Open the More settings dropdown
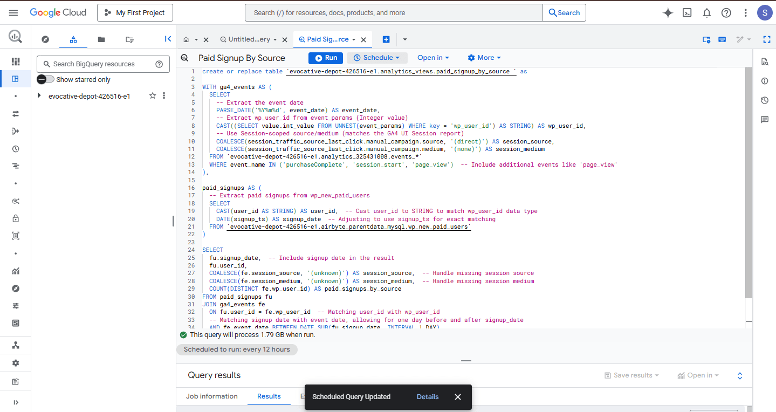This screenshot has width=776, height=412. pos(484,58)
